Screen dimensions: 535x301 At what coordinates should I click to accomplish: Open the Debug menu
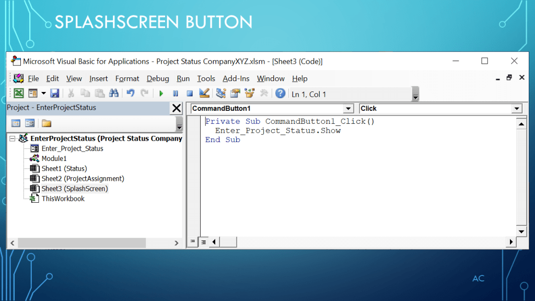[x=158, y=78]
